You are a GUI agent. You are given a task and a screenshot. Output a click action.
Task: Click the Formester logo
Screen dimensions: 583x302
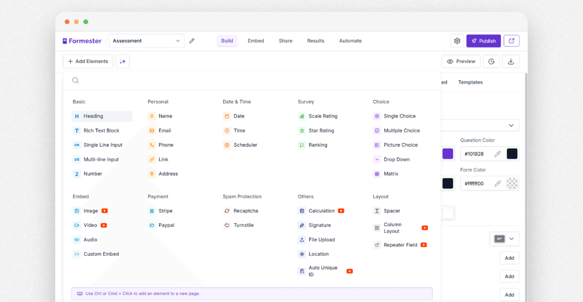click(82, 41)
